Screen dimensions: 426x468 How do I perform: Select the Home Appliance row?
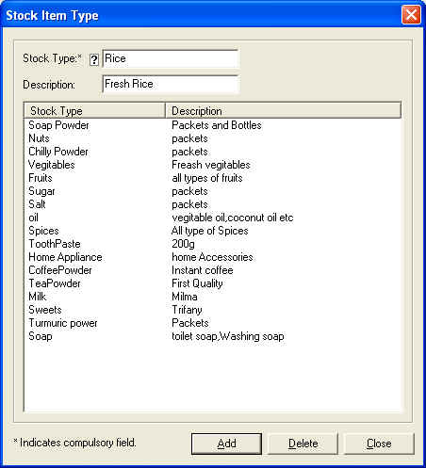pyautogui.click(x=213, y=257)
